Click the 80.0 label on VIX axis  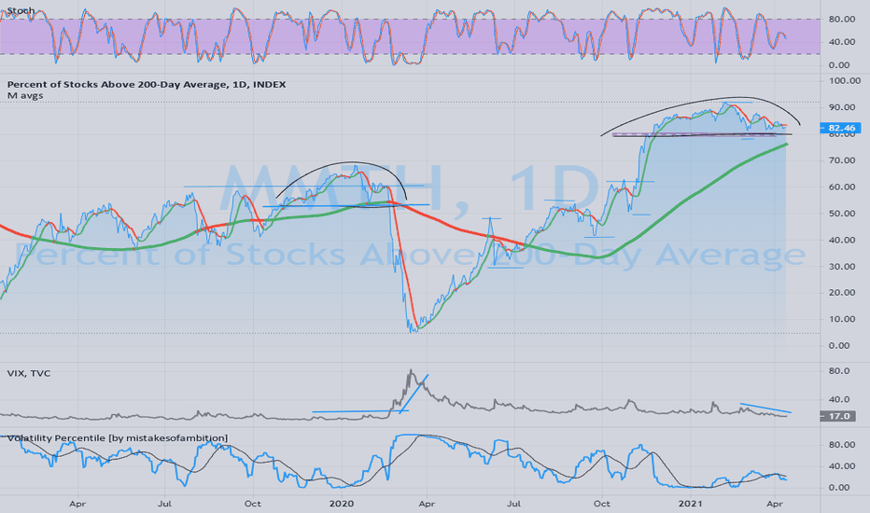coord(839,371)
